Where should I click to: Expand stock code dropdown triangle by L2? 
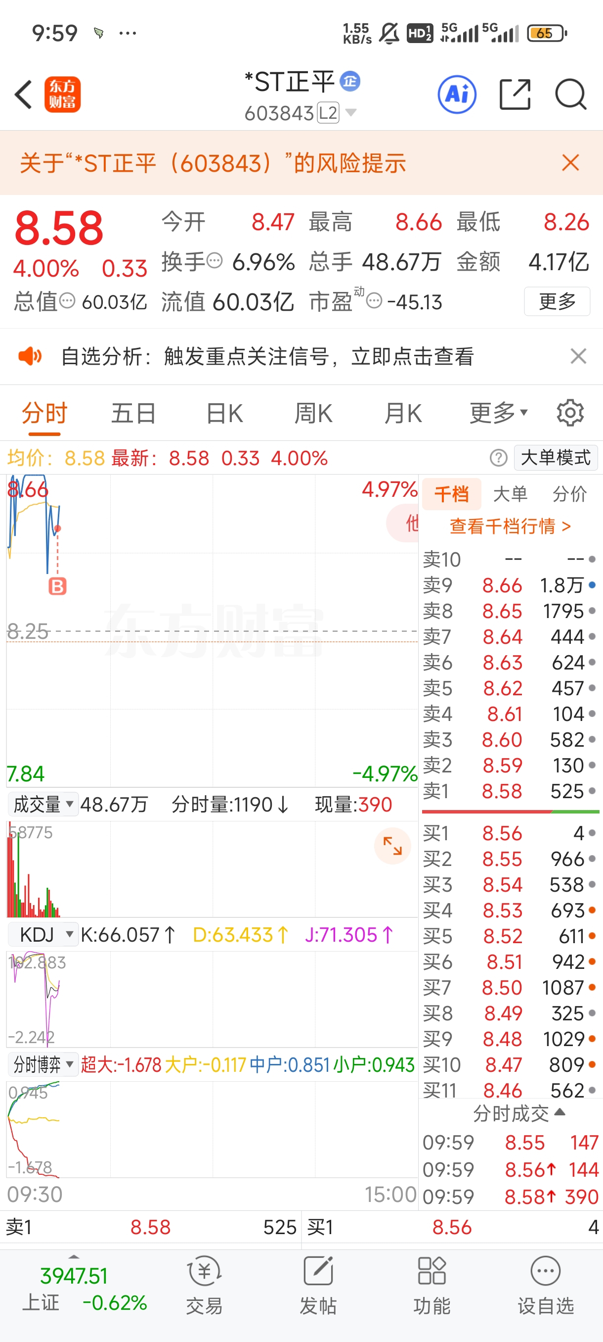(x=351, y=112)
